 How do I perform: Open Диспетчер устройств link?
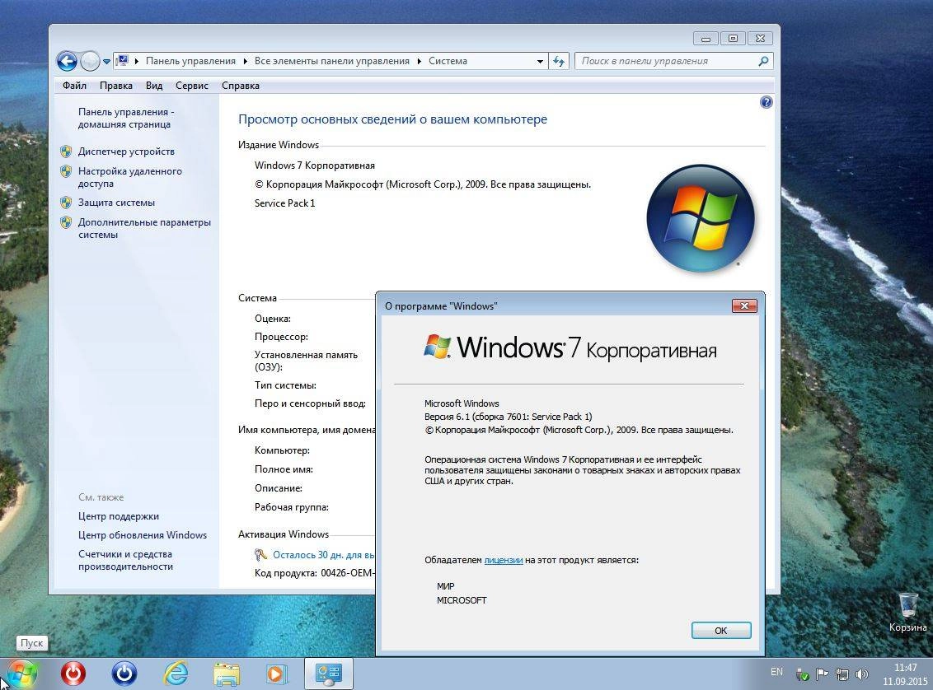126,152
